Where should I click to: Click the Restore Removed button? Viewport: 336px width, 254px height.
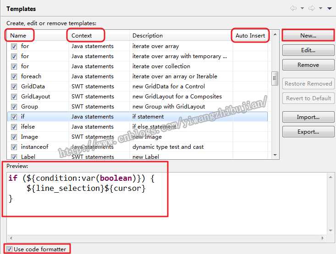tap(308, 84)
